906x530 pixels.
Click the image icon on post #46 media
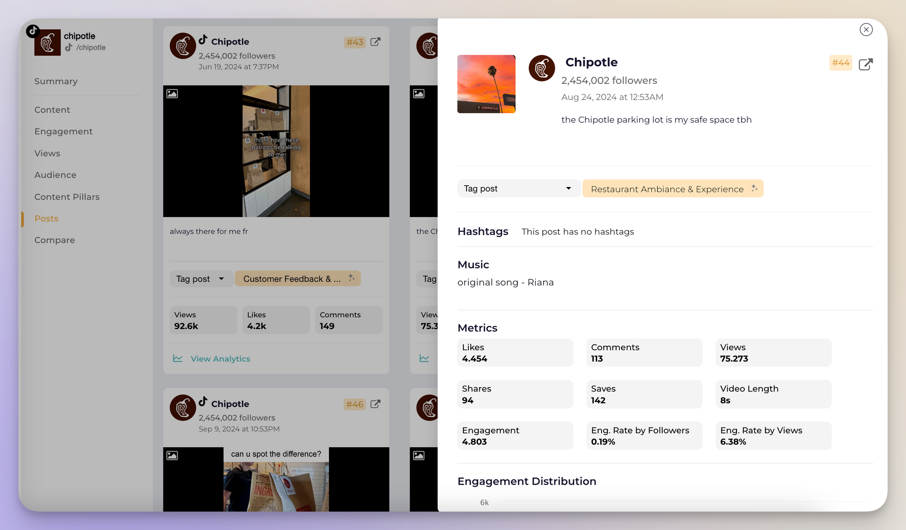[x=172, y=455]
